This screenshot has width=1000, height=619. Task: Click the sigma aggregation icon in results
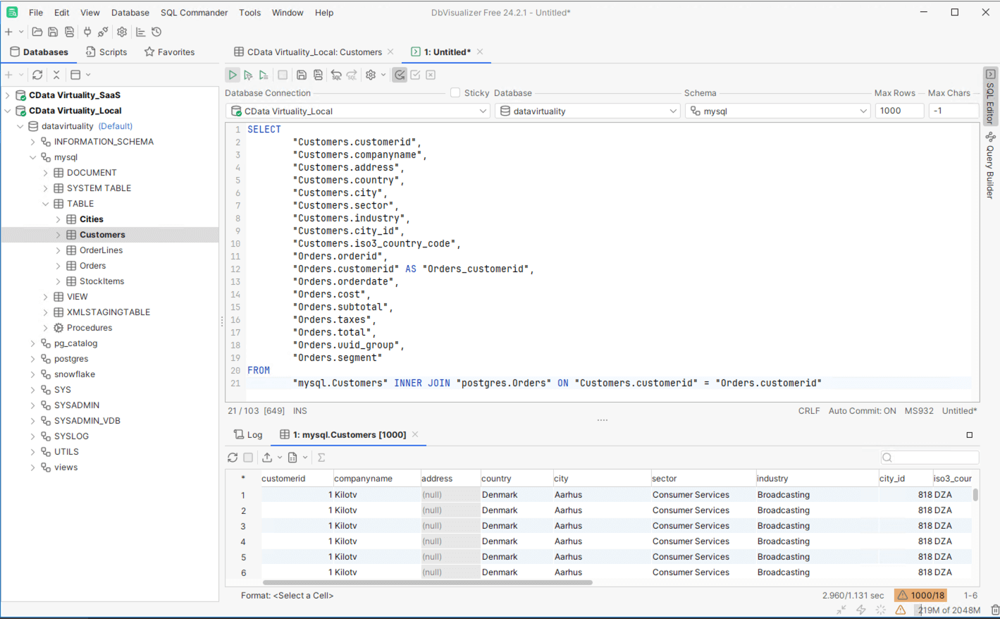321,458
